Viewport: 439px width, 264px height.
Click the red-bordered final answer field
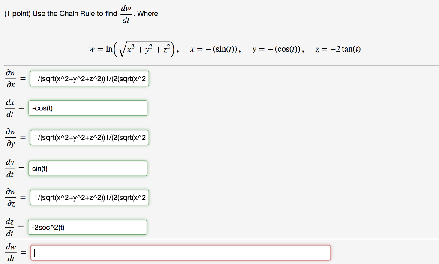(x=180, y=252)
